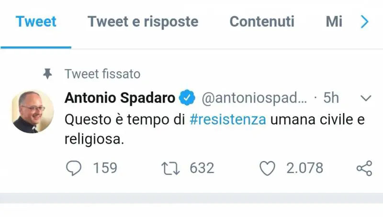
Task: Open the tweet options down chevron
Action: (366, 98)
